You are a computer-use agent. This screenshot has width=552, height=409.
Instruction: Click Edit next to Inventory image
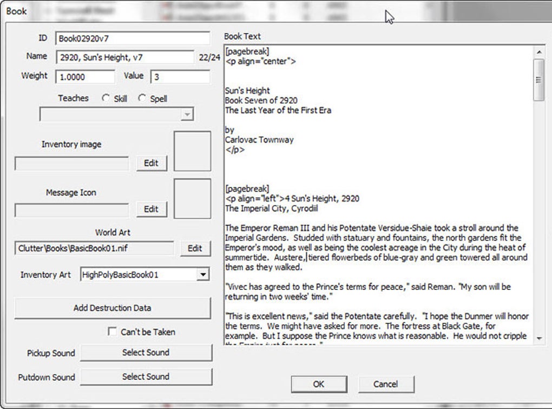tap(152, 163)
